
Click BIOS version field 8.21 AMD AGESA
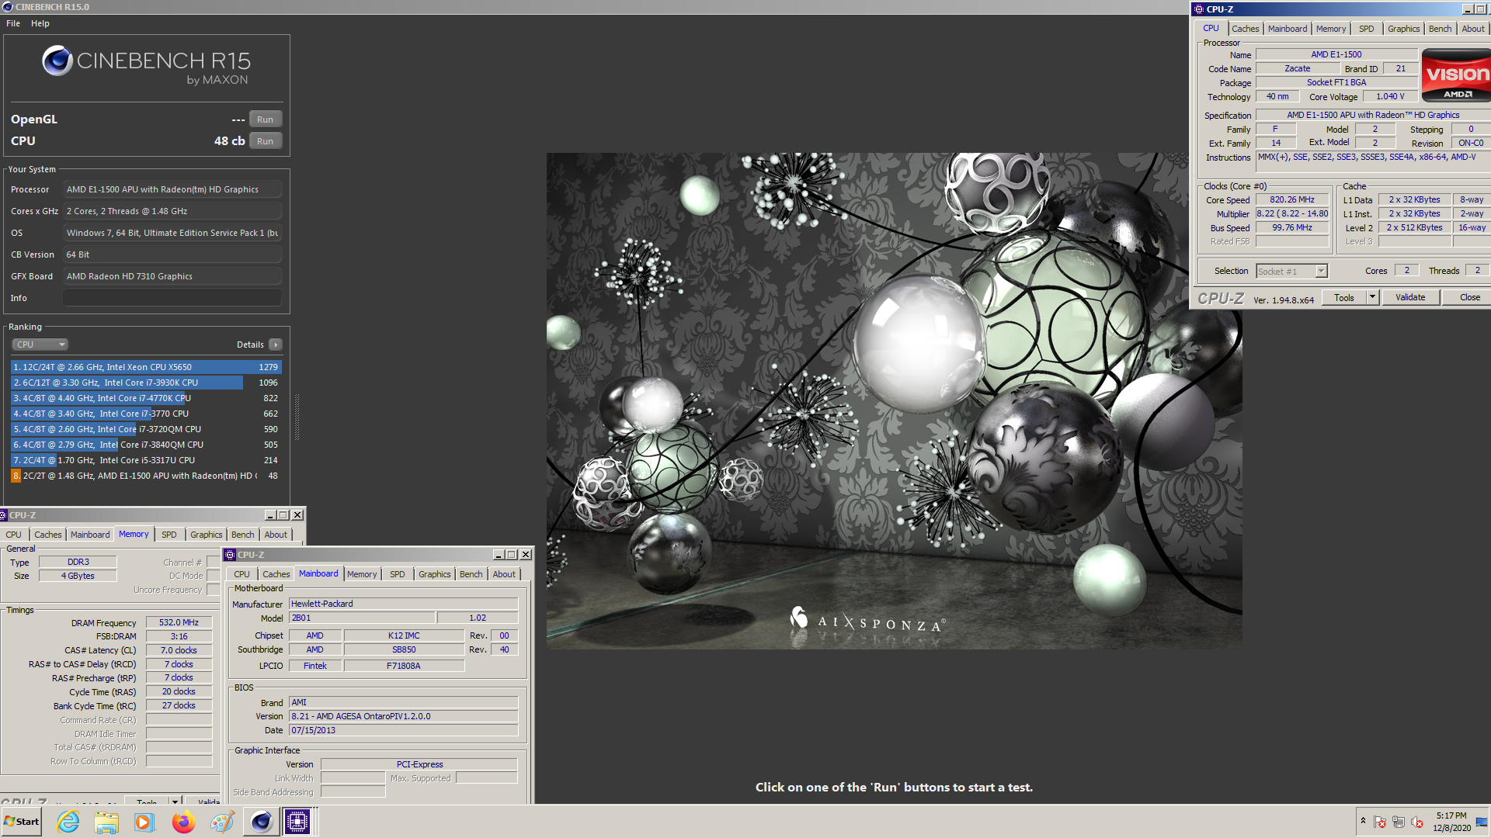pyautogui.click(x=403, y=716)
